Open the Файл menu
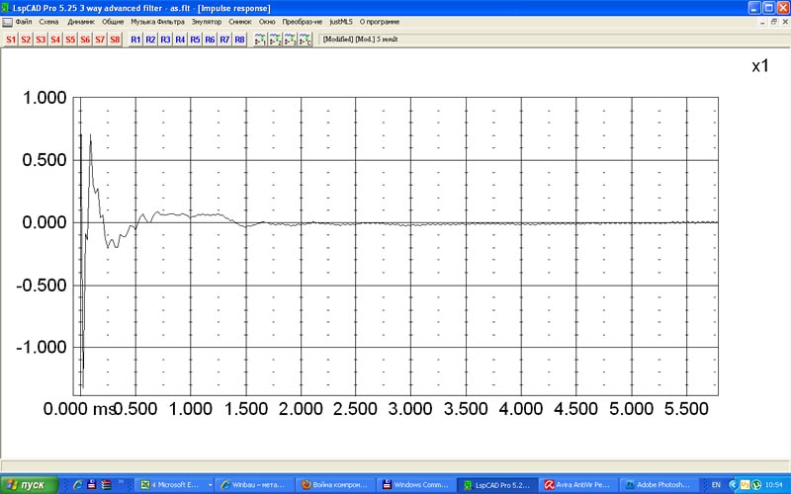This screenshot has width=791, height=494. (24, 22)
